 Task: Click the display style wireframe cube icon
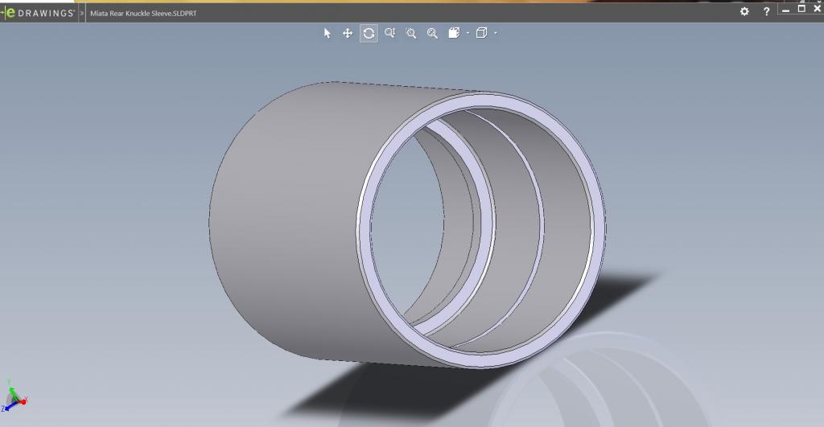pos(481,33)
